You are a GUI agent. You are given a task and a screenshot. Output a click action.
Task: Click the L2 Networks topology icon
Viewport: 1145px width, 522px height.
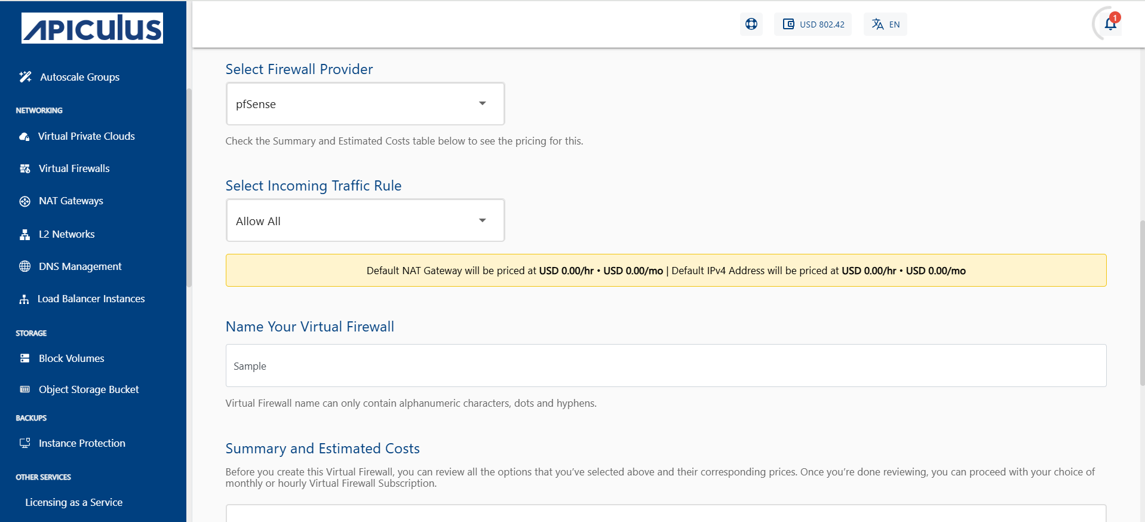coord(24,234)
